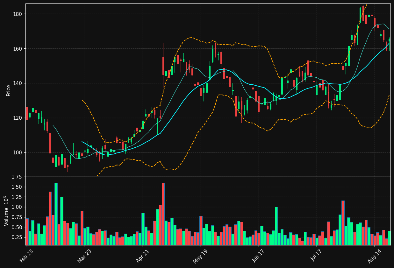Screen dimensions: 394x268
Task: Click the May 19 date label
Action: point(200,256)
